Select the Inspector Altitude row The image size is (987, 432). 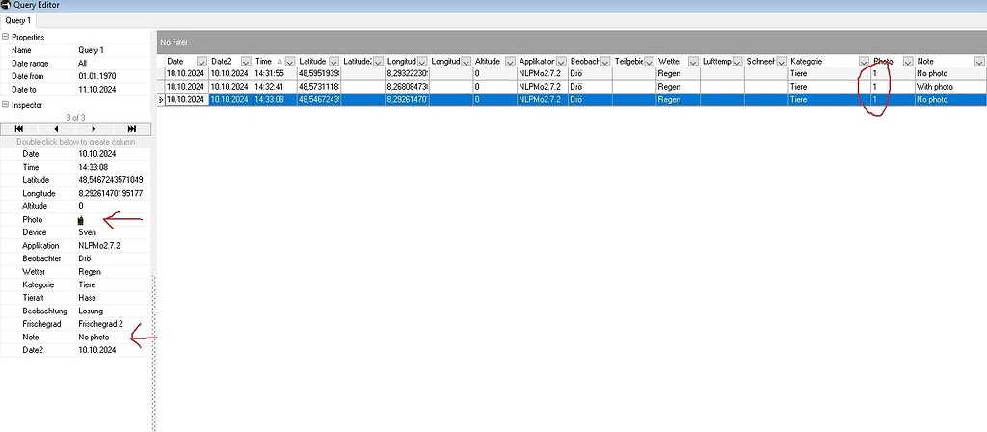[x=75, y=206]
